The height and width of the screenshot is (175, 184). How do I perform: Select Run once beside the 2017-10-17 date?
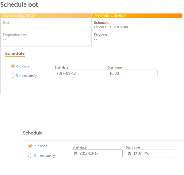tap(30, 146)
